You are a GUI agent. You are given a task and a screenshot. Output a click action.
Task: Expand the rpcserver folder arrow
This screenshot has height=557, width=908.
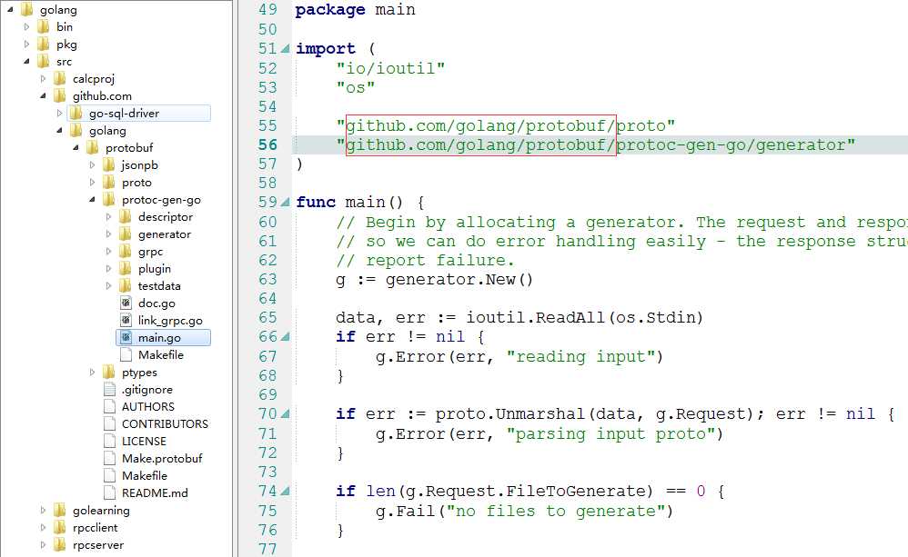(43, 545)
